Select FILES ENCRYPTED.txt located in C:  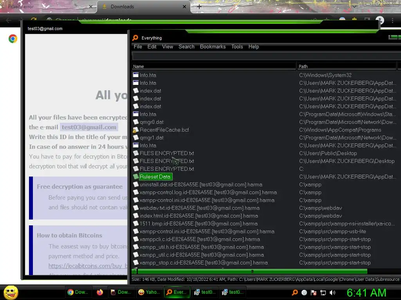pos(167,169)
